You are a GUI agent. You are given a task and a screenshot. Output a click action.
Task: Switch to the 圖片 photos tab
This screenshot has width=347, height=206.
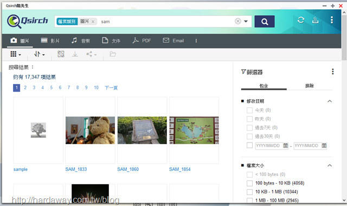(x=20, y=41)
